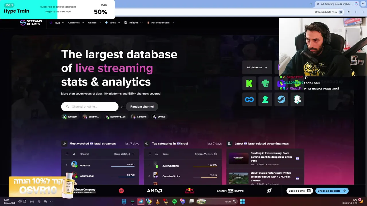Viewport: 367px width, 206px height.
Task: Open the Counter-Strike category row
Action: (183, 176)
